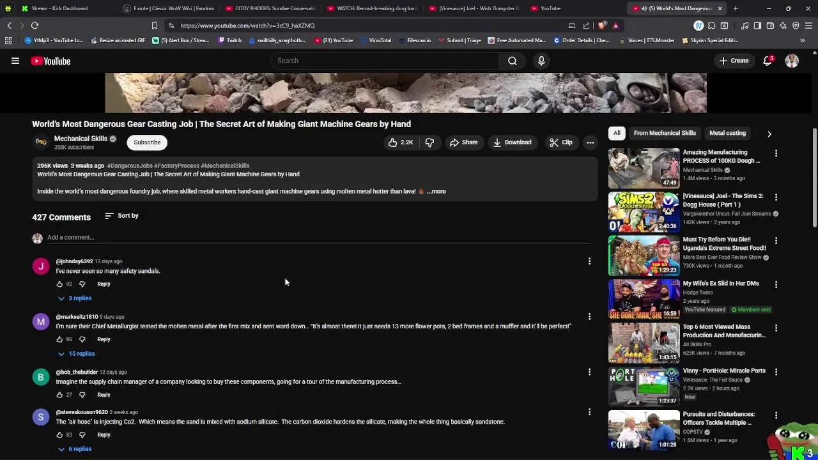Screen dimensions: 818x460
Task: Reply to @stevekouson9620's comment
Action: [104, 435]
